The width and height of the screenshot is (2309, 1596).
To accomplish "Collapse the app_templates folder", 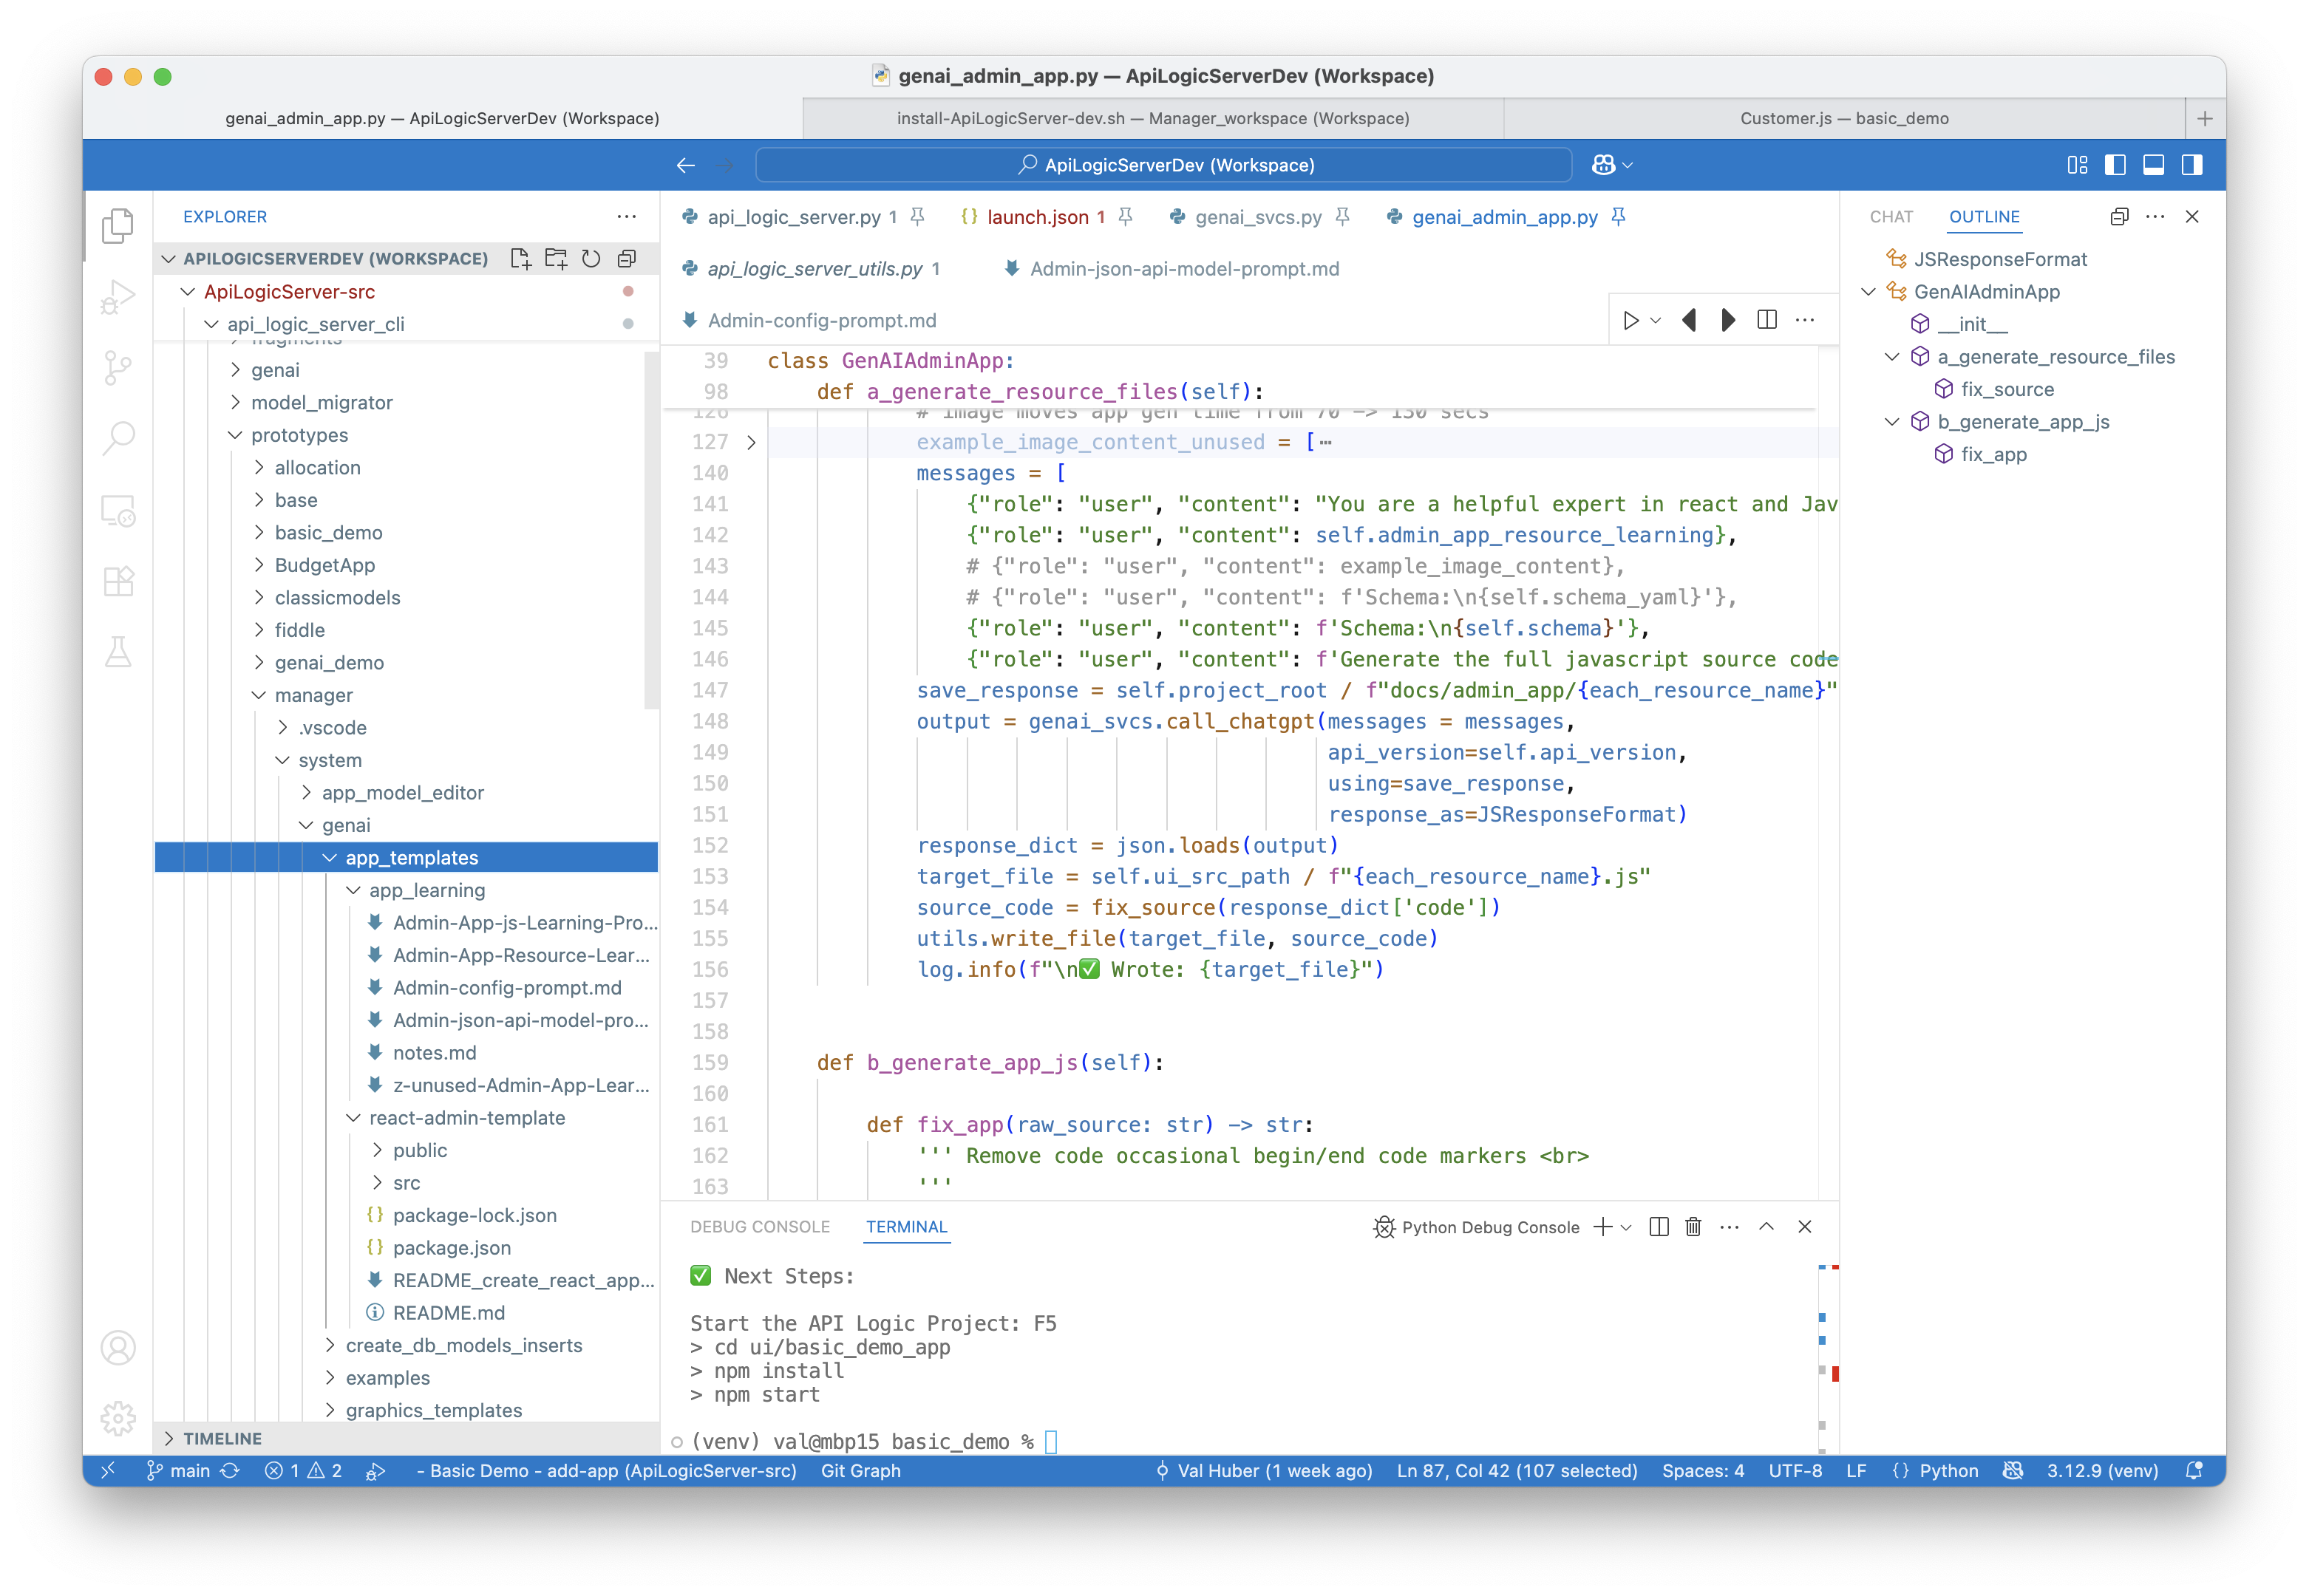I will 329,858.
